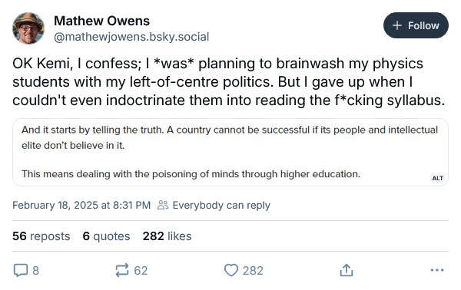Open Mathew Owens profile avatar
461x290 pixels.
(28, 28)
